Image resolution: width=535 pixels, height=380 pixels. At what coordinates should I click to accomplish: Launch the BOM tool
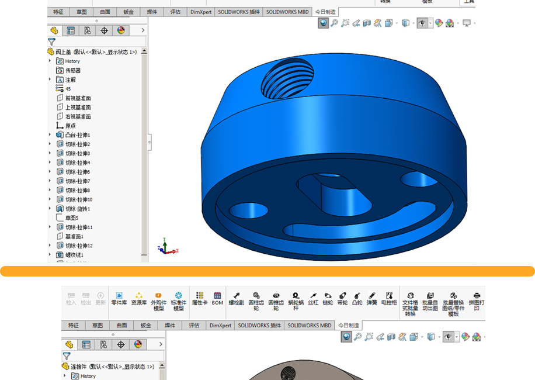click(x=217, y=299)
